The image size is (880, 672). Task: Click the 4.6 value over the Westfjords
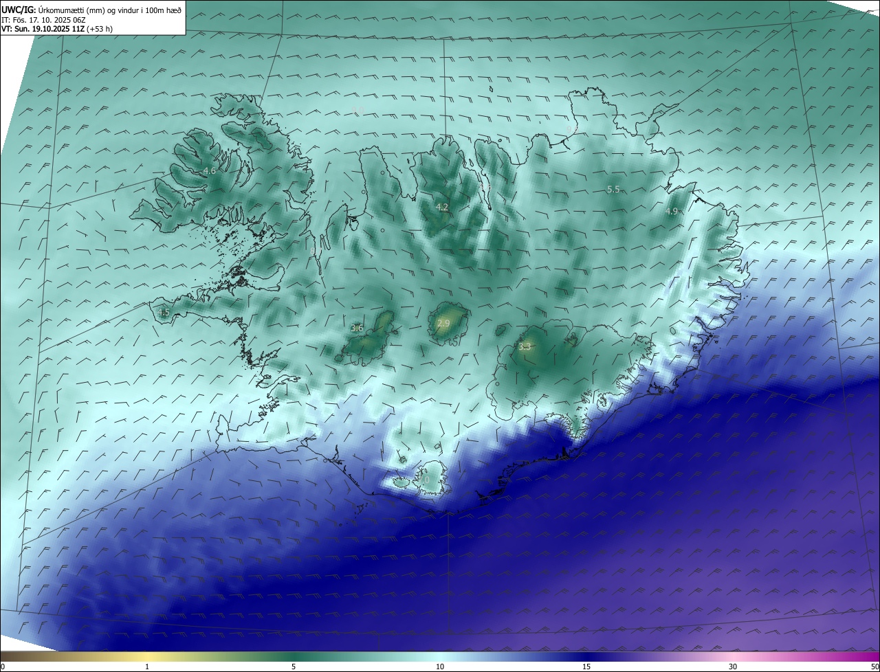pyautogui.click(x=209, y=170)
